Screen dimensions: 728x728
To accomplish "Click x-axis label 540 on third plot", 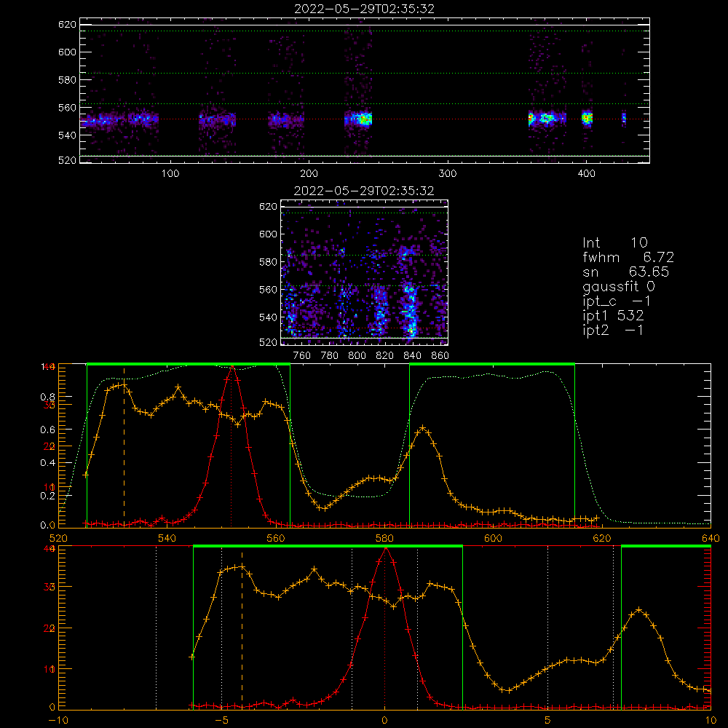I will click(167, 539).
